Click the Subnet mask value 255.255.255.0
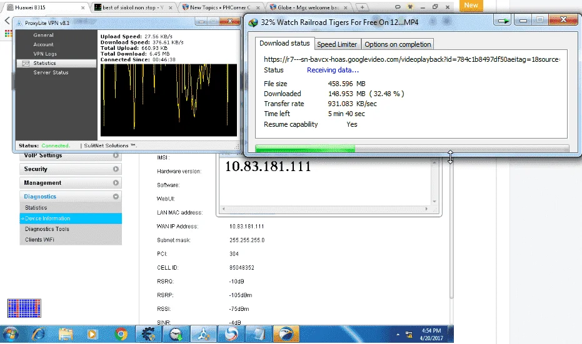 point(247,240)
